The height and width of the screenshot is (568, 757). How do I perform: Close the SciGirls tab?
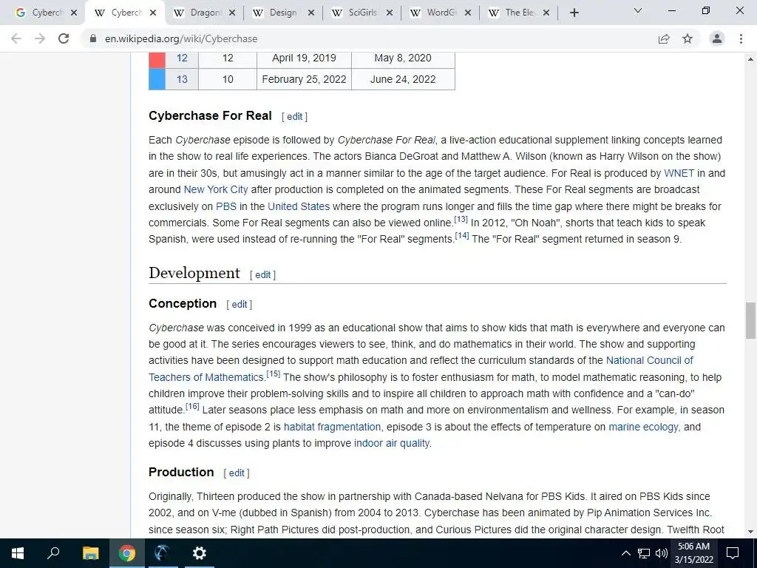tap(390, 13)
